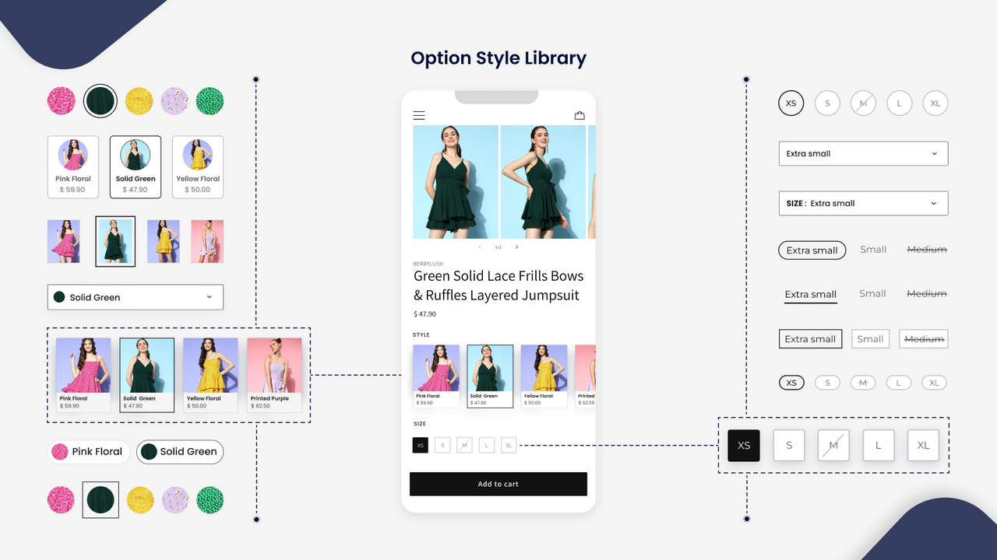Select the Extra small rounded pill option

tap(812, 250)
